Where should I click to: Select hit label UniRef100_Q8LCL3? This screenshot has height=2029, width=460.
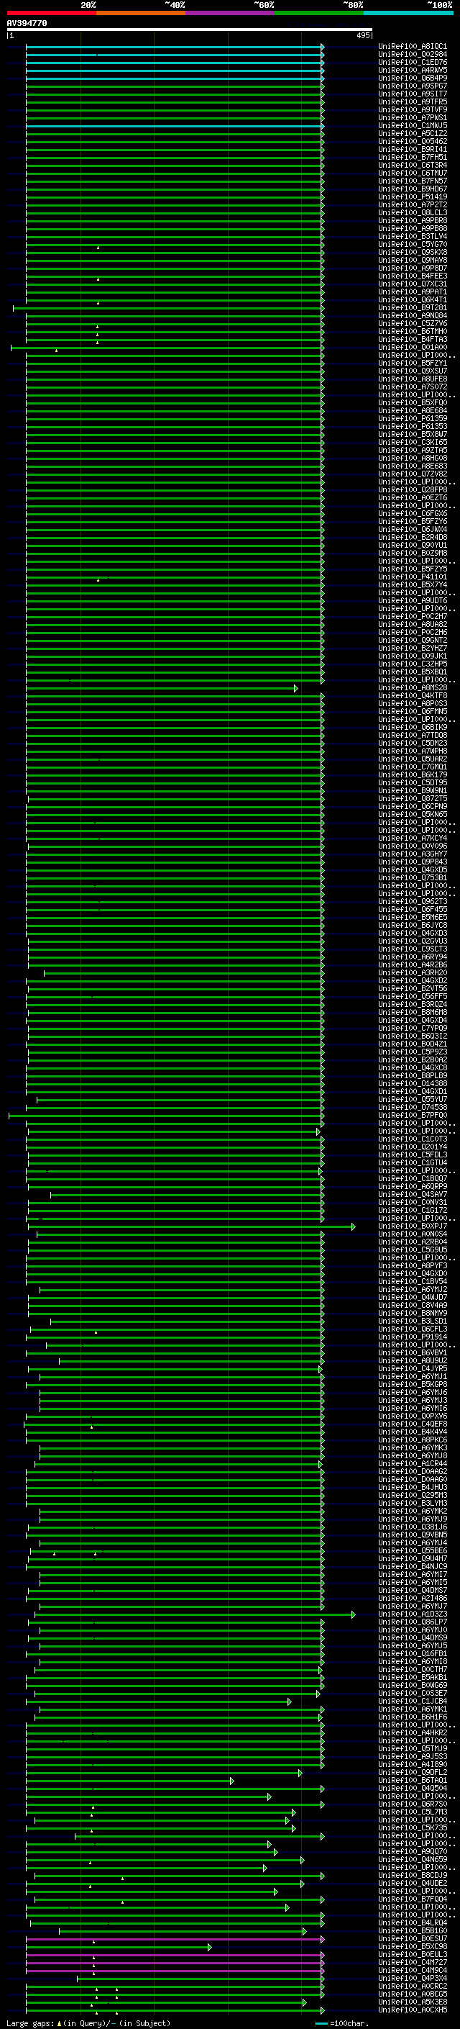coord(413,212)
